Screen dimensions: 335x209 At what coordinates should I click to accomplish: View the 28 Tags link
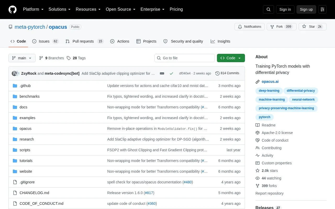pos(76,58)
